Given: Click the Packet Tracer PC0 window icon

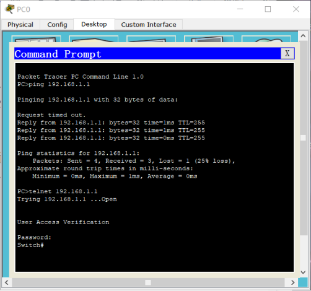Looking at the screenshot, I should click(9, 9).
